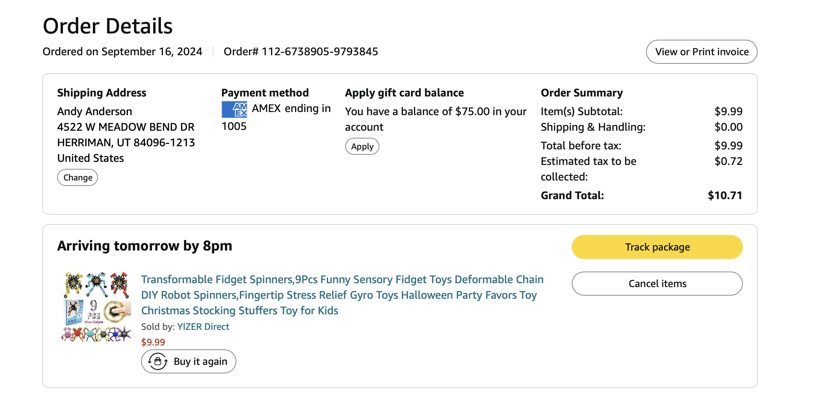The height and width of the screenshot is (403, 821).
Task: Click the Ordered on September 16, 2024 text
Action: click(x=122, y=52)
